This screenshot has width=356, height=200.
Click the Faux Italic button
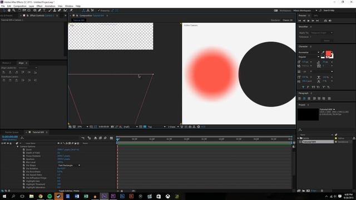tap(308, 87)
